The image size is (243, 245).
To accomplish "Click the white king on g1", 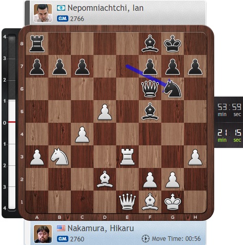I will tap(173, 202).
